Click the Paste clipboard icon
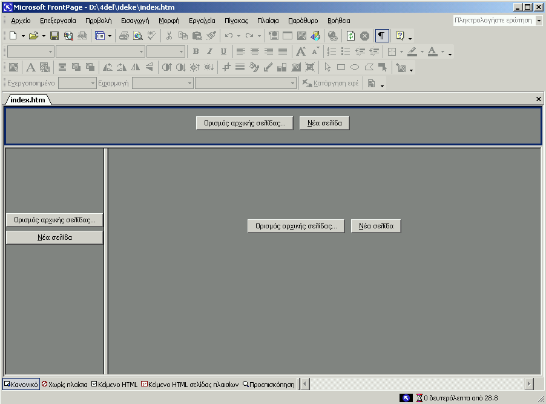The image size is (546, 404). click(x=197, y=36)
